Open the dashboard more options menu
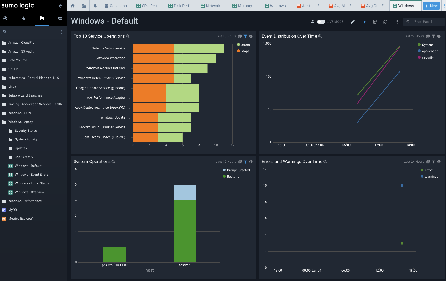This screenshot has height=281, width=446. coord(397,22)
